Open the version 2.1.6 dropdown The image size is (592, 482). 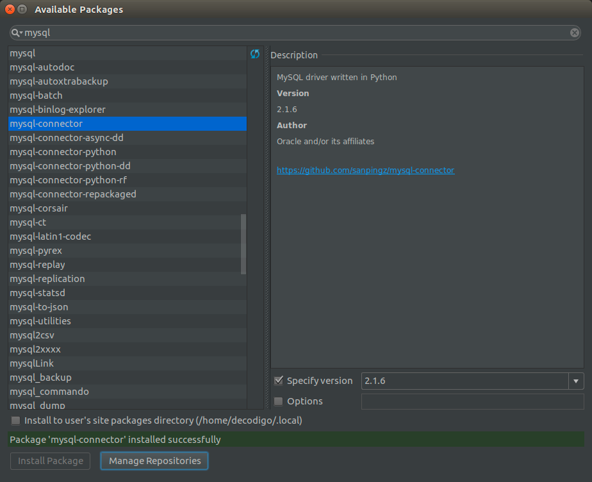pos(575,381)
